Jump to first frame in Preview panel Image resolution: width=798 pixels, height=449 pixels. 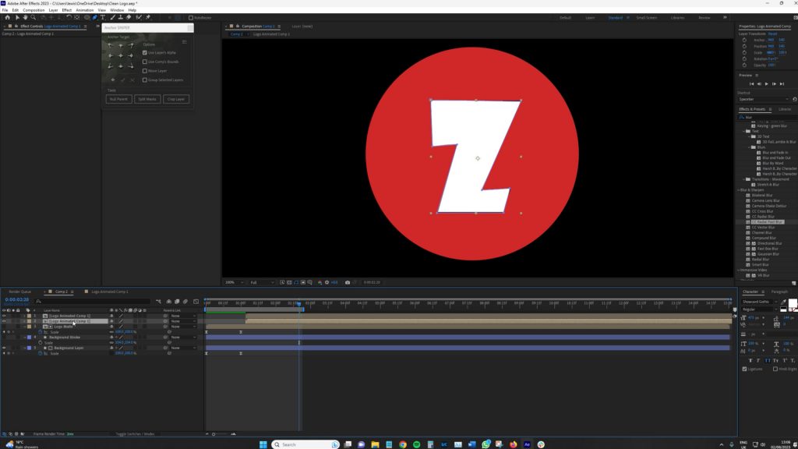point(751,84)
